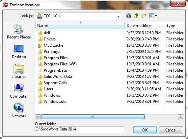This screenshot has width=188, height=139.
Task: Browse Network in the places bar
Action: 19,110
